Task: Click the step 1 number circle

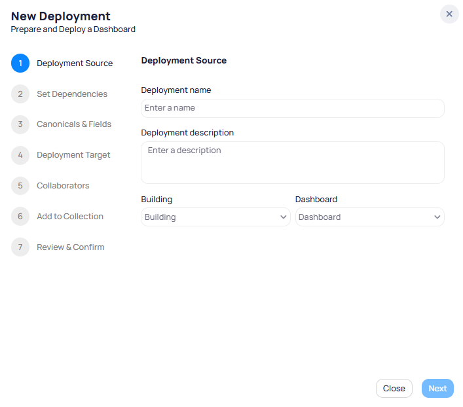Action: tap(20, 63)
